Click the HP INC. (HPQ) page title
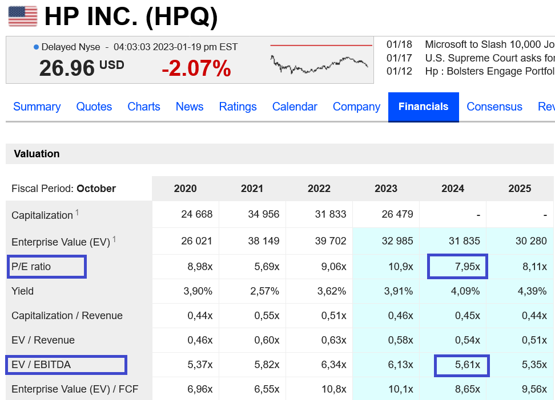The width and height of the screenshot is (555, 400). click(131, 17)
